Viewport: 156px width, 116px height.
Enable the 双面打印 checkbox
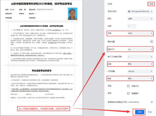pos(128,86)
